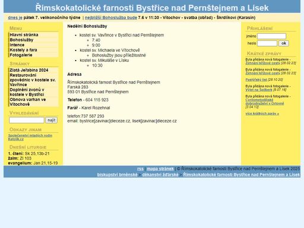This screenshot has height=228, width=304.
Task: Click the Adresa heading
Action: [x=74, y=74]
